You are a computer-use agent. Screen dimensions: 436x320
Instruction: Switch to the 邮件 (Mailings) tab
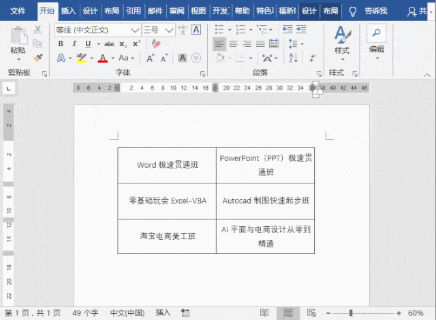(155, 11)
